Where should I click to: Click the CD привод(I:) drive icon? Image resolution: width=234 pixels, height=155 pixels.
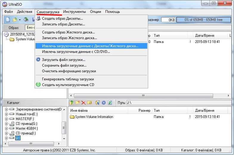pyautogui.click(x=12, y=133)
